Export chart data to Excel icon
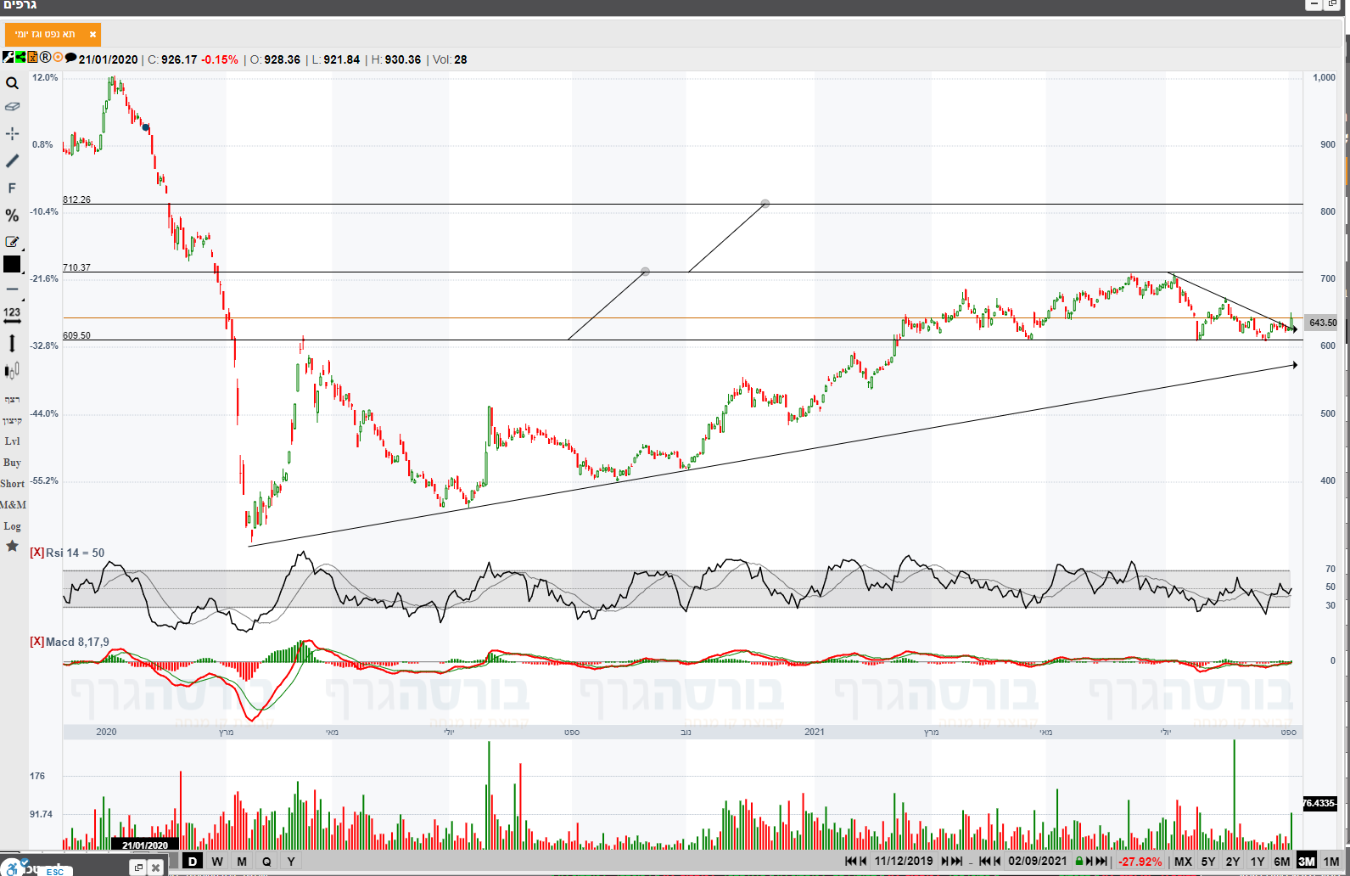This screenshot has height=876, width=1350. pyautogui.click(x=32, y=58)
